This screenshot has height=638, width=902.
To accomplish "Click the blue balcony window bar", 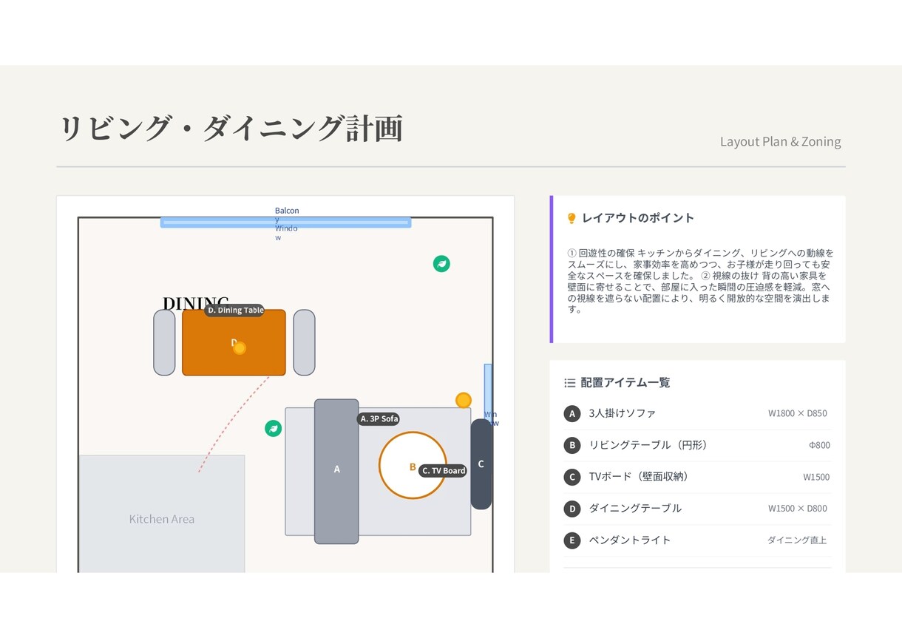I will pos(285,223).
